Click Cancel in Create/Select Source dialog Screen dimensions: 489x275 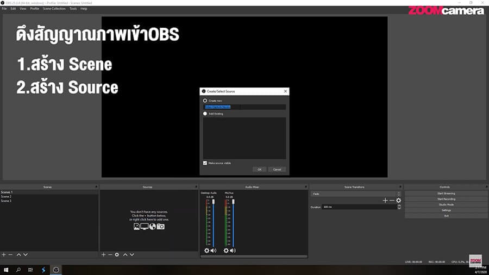(277, 170)
